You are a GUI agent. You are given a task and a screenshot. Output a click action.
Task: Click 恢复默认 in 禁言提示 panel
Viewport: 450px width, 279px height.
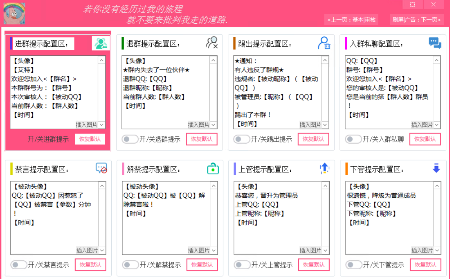(x=90, y=265)
